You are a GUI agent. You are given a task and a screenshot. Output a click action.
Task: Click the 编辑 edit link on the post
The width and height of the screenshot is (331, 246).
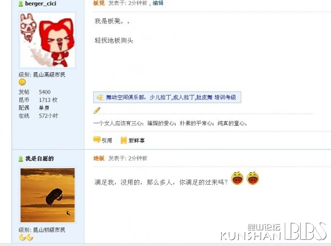[x=158, y=3]
